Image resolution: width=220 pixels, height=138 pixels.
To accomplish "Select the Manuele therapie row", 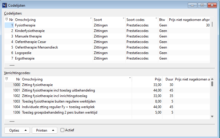I will pos(107,36).
